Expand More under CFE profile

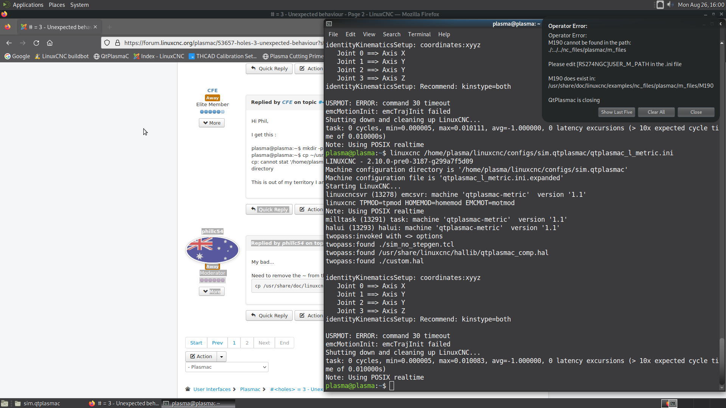point(212,123)
